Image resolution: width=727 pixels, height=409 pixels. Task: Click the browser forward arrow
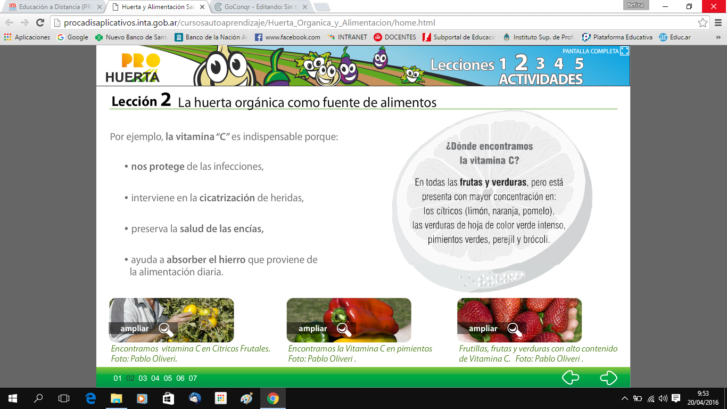coord(24,23)
